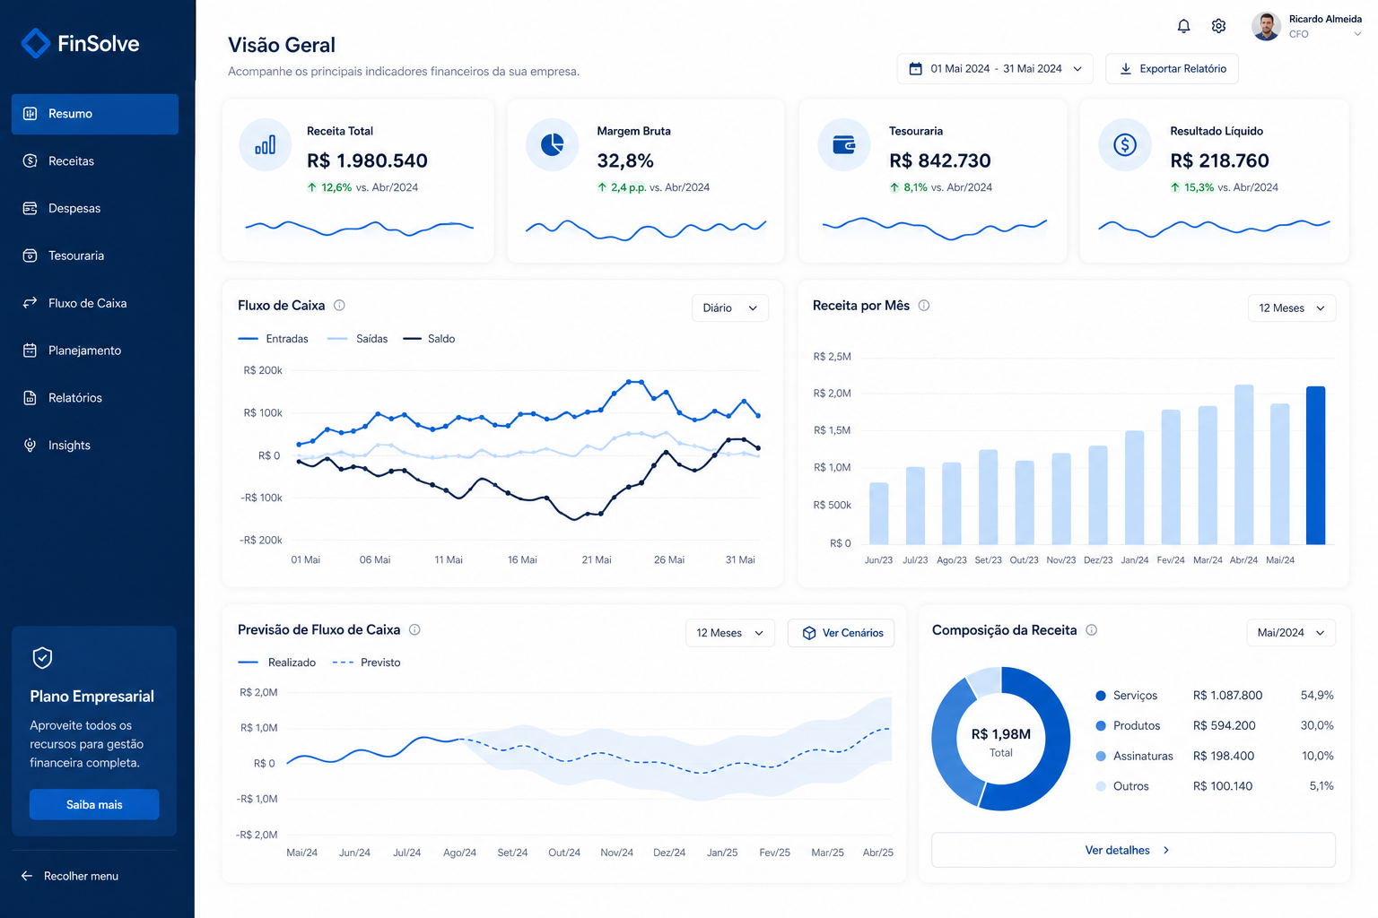1378x918 pixels.
Task: Click the Serviços percentage 54,9%
Action: pyautogui.click(x=1317, y=696)
